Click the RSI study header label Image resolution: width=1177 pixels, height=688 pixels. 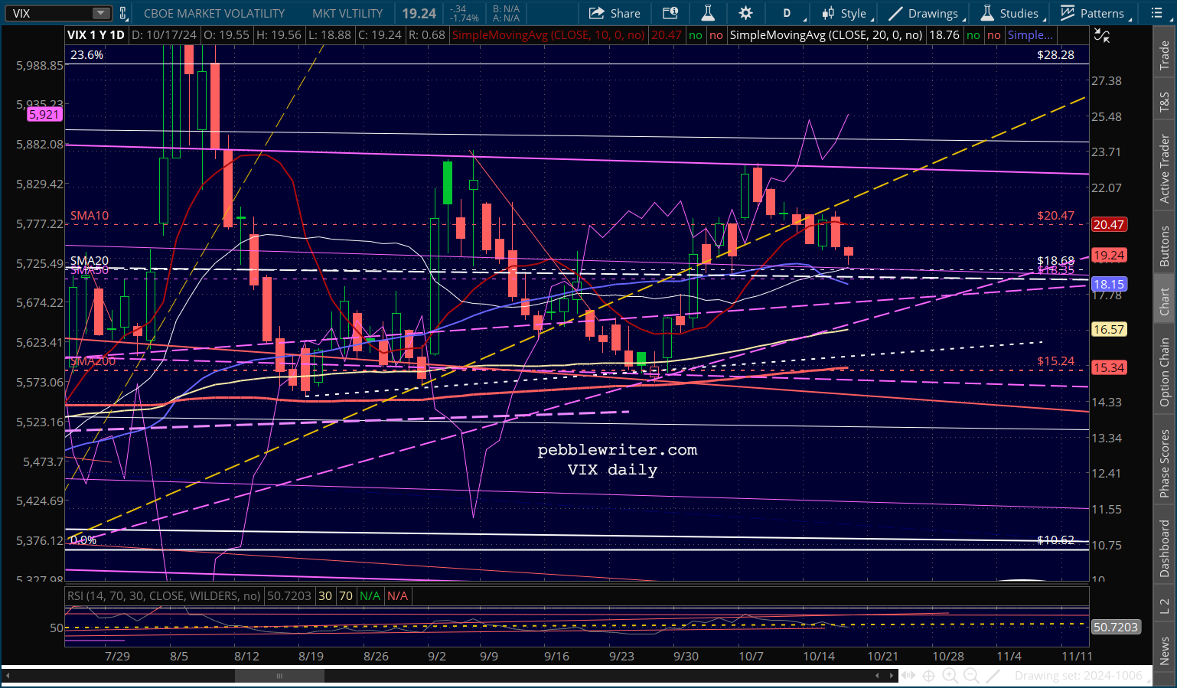pyautogui.click(x=164, y=595)
